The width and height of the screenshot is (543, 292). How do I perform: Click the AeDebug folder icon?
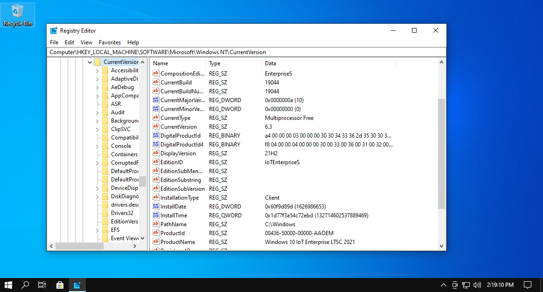point(105,87)
